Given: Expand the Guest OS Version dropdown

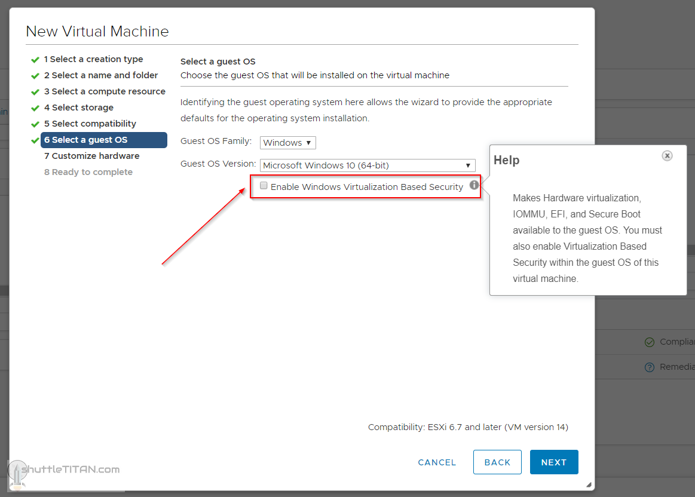Looking at the screenshot, I should point(367,165).
